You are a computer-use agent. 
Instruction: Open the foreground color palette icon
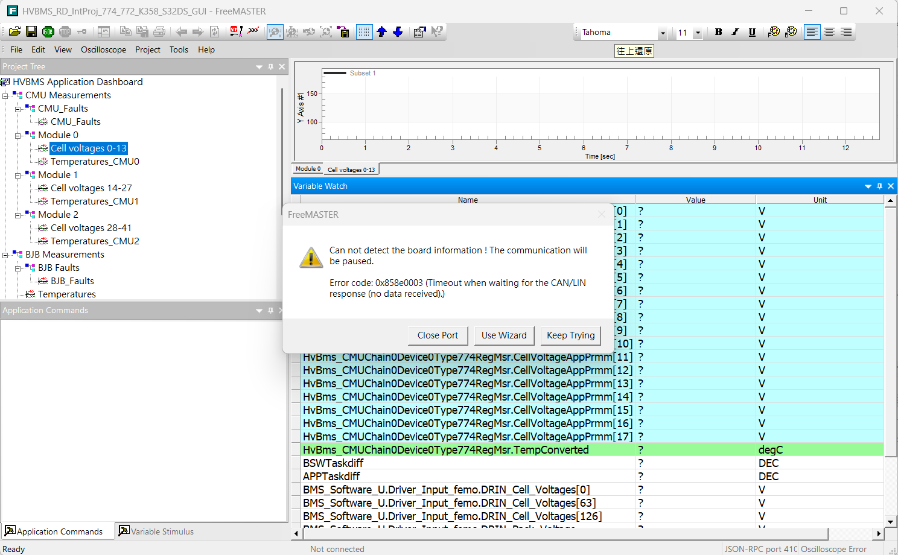pyautogui.click(x=774, y=32)
